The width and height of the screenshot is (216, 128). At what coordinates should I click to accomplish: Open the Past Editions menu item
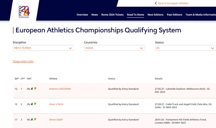[174, 15]
